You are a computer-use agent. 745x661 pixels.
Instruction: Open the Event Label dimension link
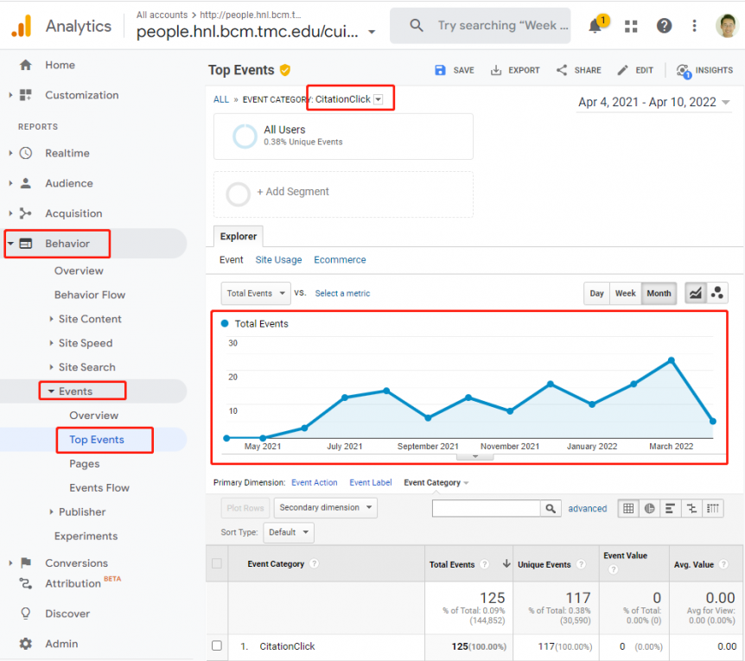click(370, 482)
